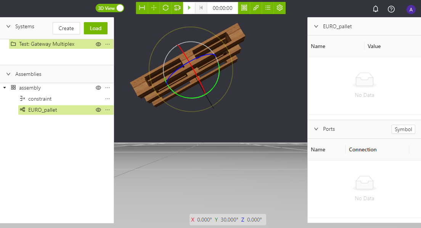
Task: Open the layout frame icon in toolbar
Action: coord(244,8)
